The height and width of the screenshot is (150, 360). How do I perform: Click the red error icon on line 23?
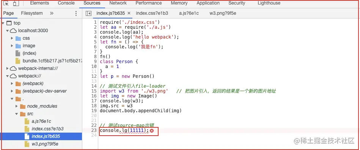pos(151,131)
